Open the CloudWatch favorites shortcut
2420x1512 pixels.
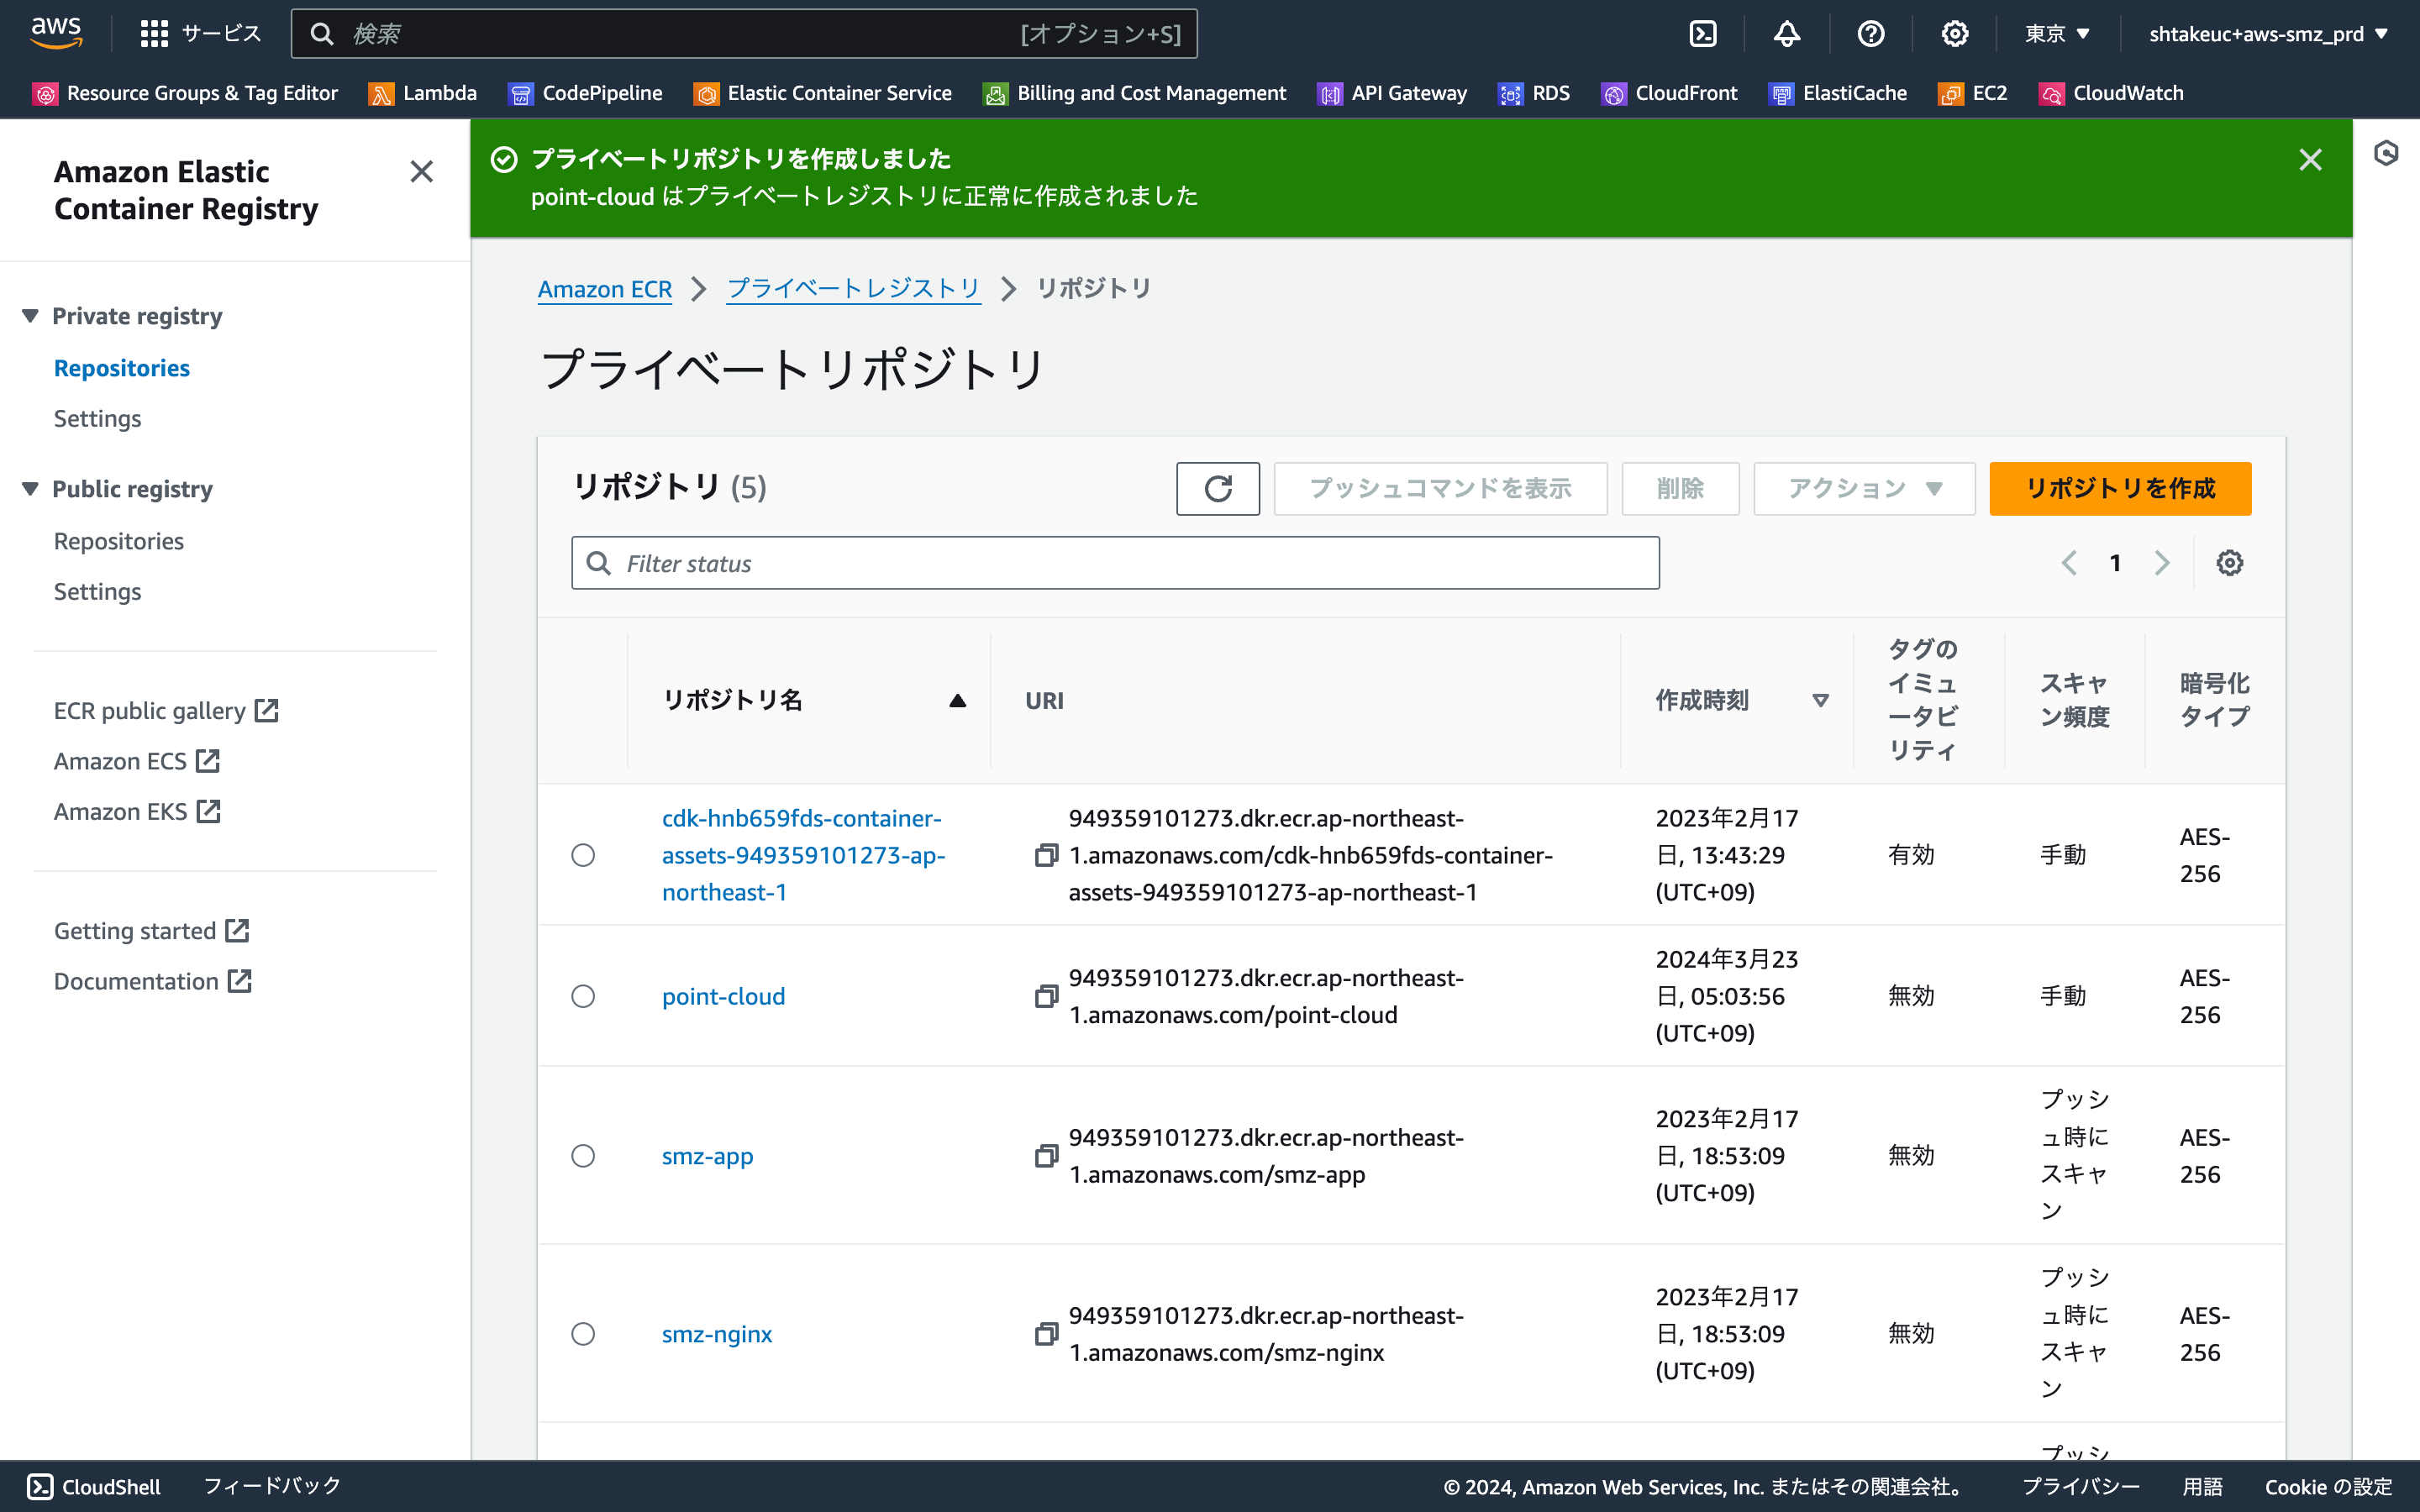pyautogui.click(x=2111, y=93)
